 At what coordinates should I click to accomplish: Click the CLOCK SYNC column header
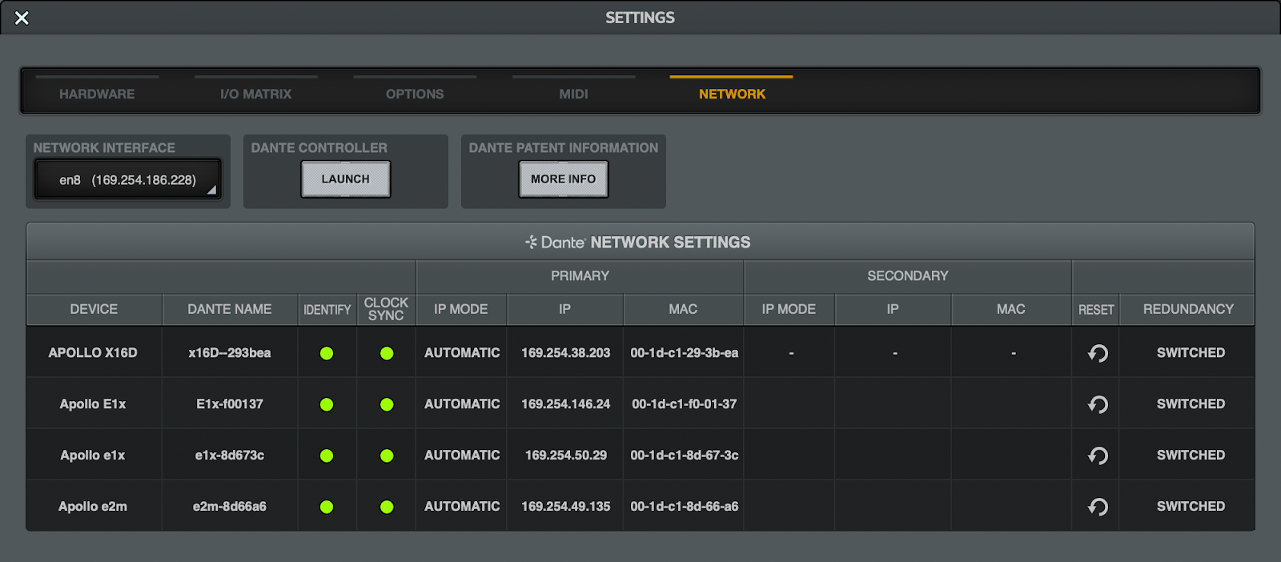tap(386, 309)
